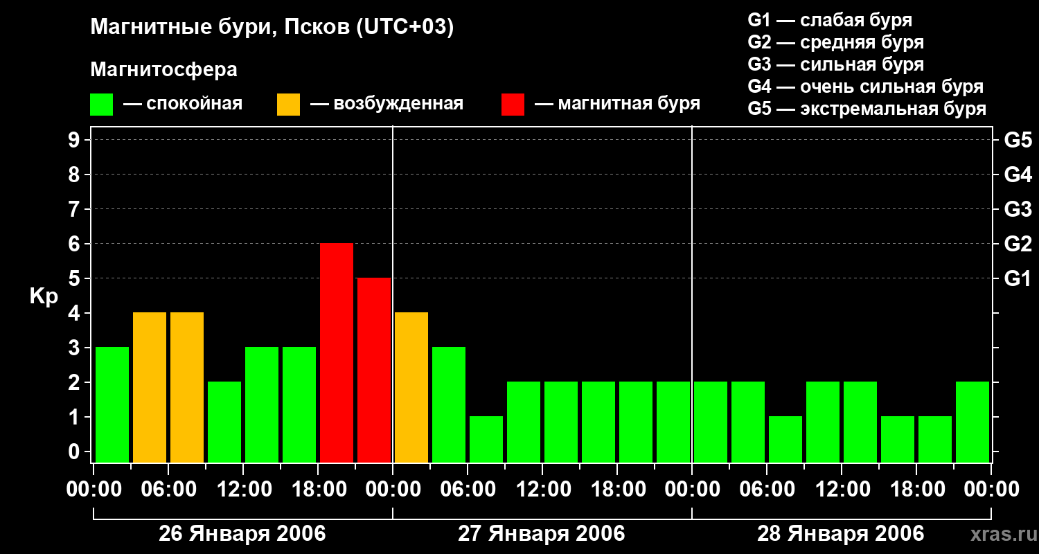The image size is (1039, 554).
Task: Click 'G1 — слабая буря' legend line
Action: [830, 20]
